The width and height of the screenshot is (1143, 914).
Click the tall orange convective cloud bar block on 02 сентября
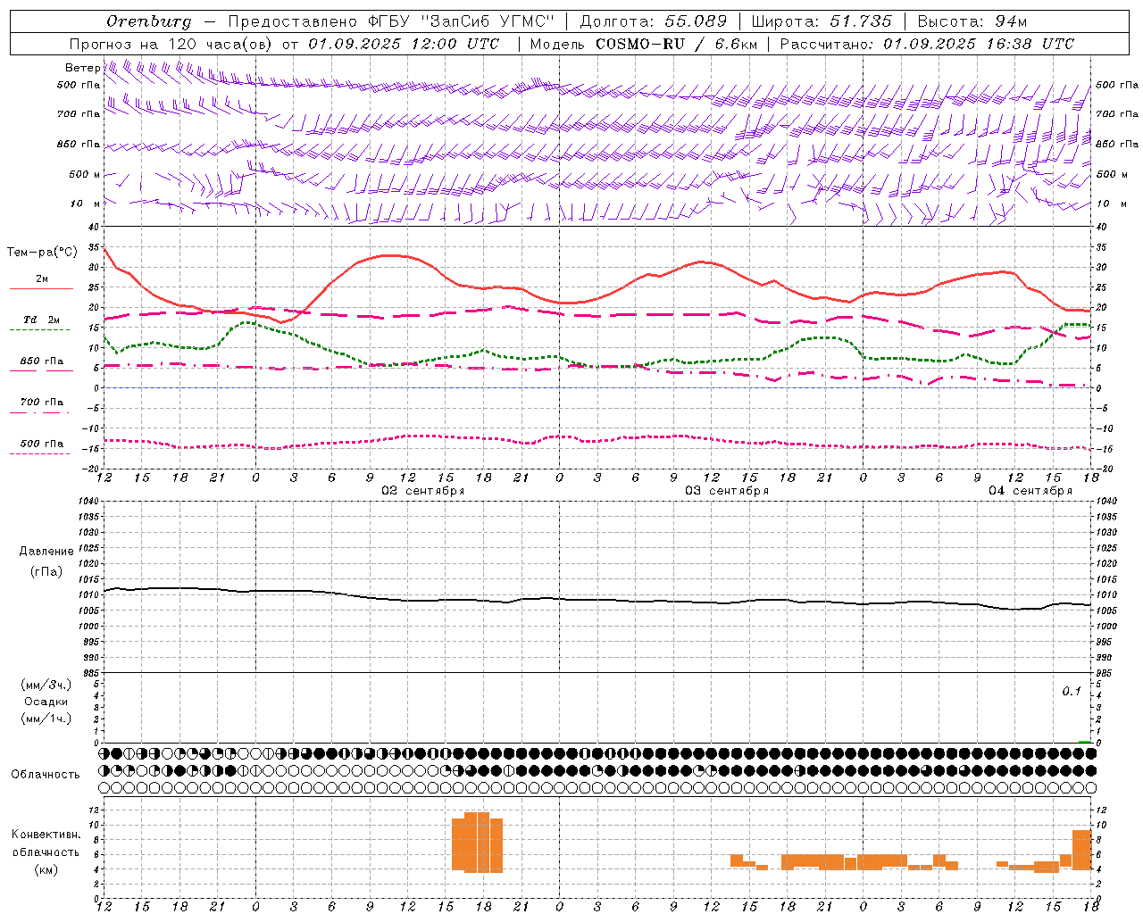click(477, 842)
